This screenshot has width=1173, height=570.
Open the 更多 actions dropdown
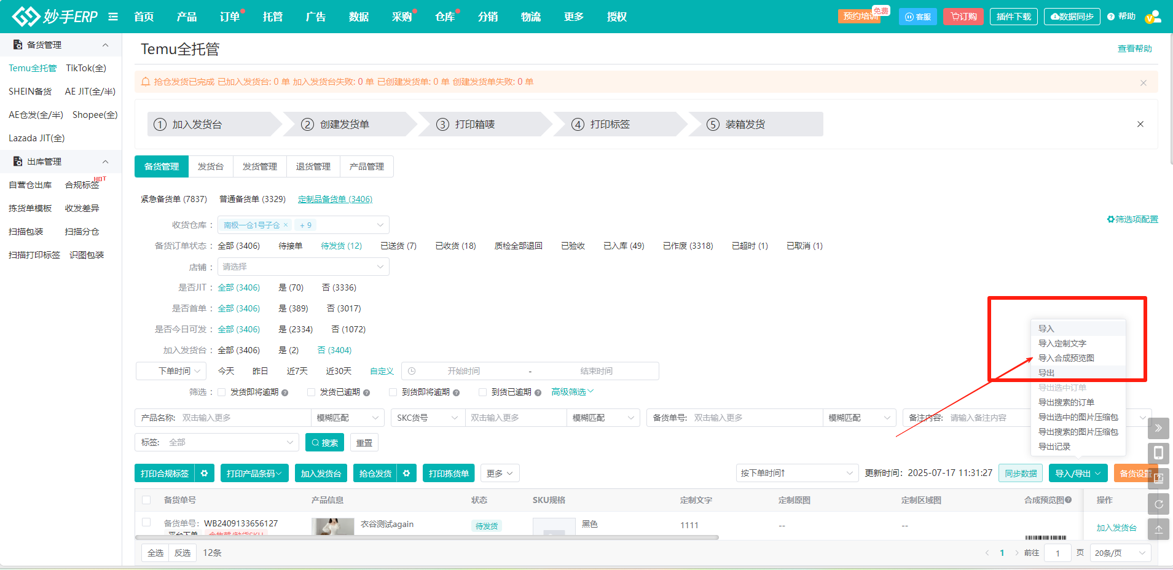click(x=500, y=473)
